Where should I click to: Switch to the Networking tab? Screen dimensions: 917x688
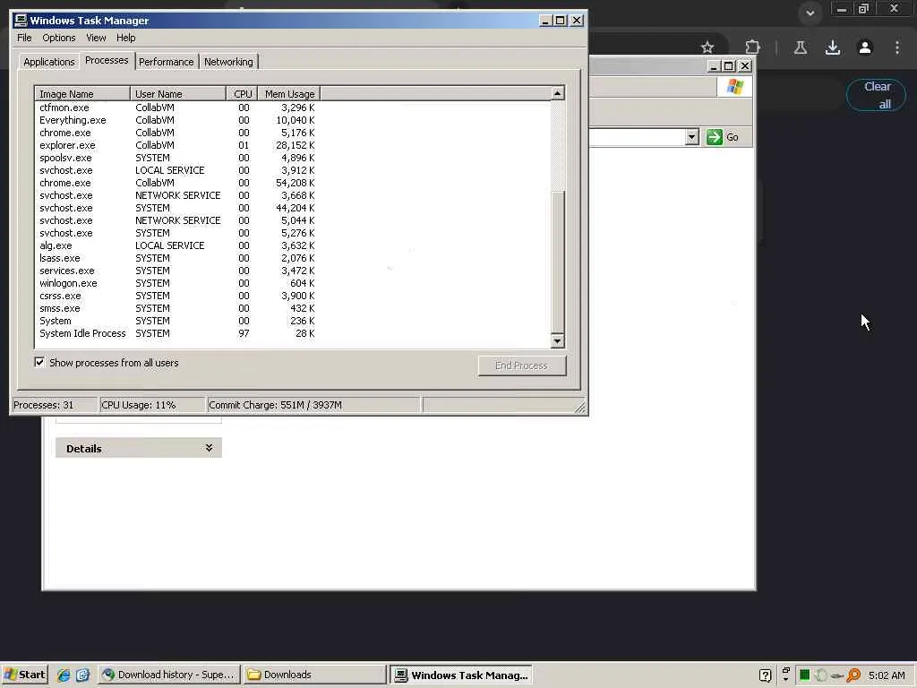pyautogui.click(x=228, y=62)
